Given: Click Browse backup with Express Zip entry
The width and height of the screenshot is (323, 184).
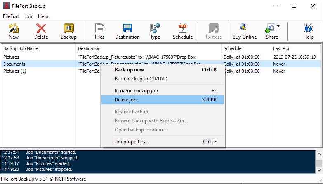Looking at the screenshot, I should coord(163,121).
